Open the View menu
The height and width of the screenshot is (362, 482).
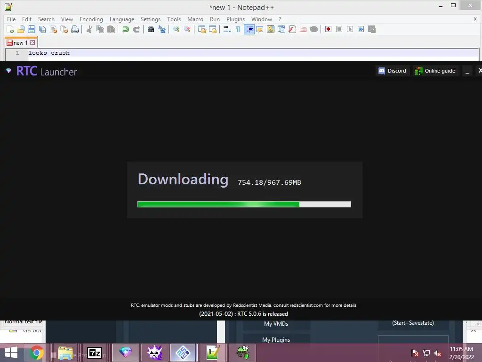[x=67, y=19]
